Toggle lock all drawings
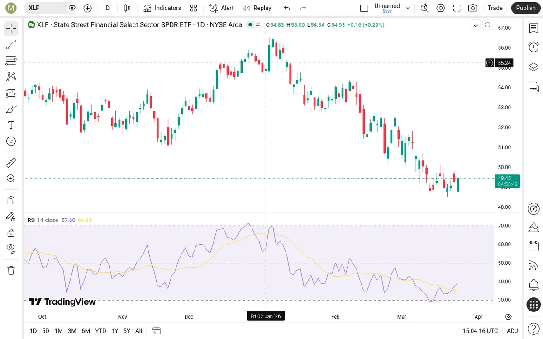543x339 pixels. tap(11, 233)
